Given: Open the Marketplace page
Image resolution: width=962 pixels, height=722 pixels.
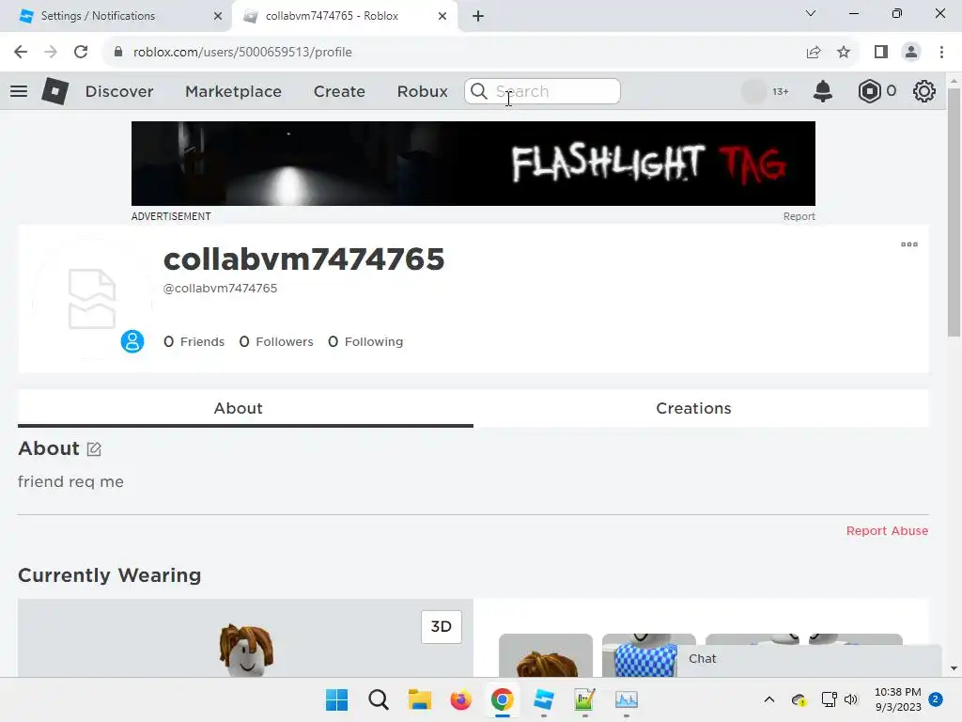Looking at the screenshot, I should 233,91.
